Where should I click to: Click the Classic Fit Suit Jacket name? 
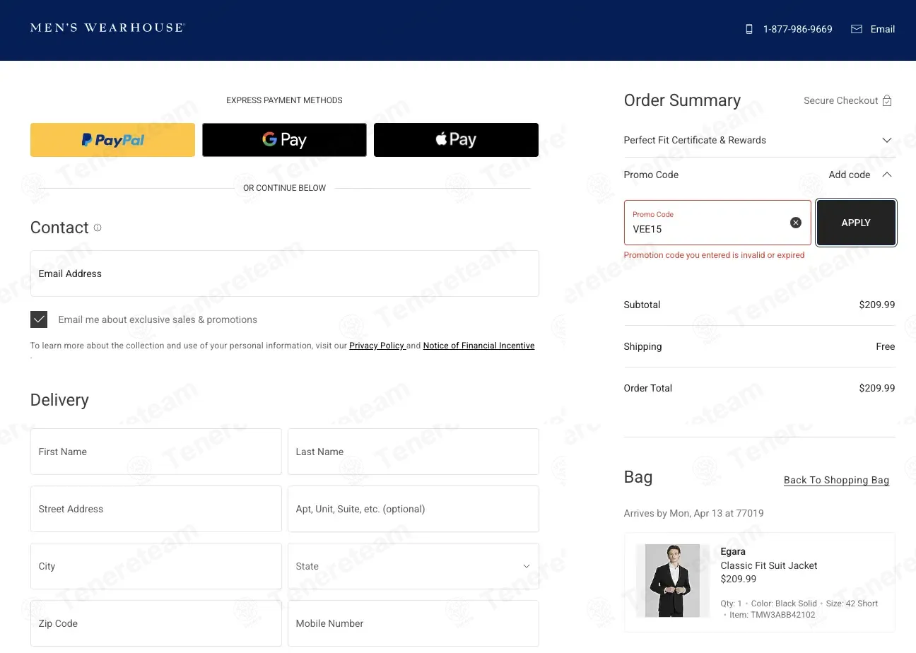769,565
